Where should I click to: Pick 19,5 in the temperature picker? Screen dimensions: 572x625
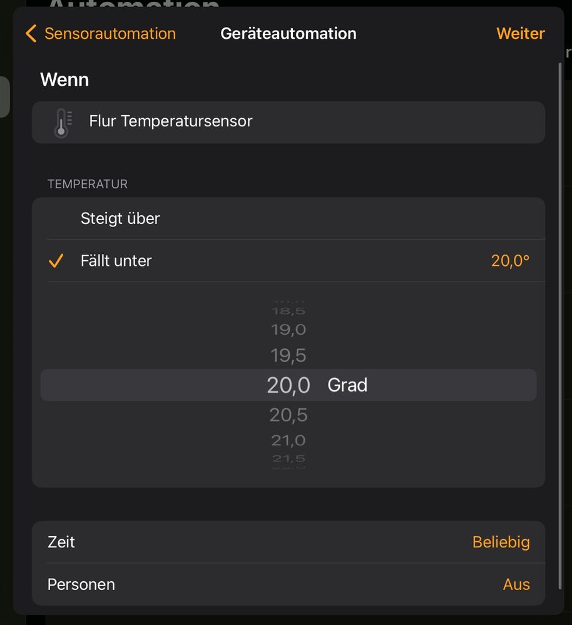coord(289,355)
